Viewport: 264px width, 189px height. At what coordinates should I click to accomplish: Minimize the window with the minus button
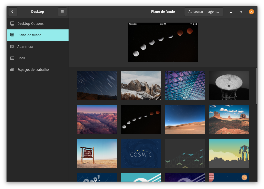231,12
